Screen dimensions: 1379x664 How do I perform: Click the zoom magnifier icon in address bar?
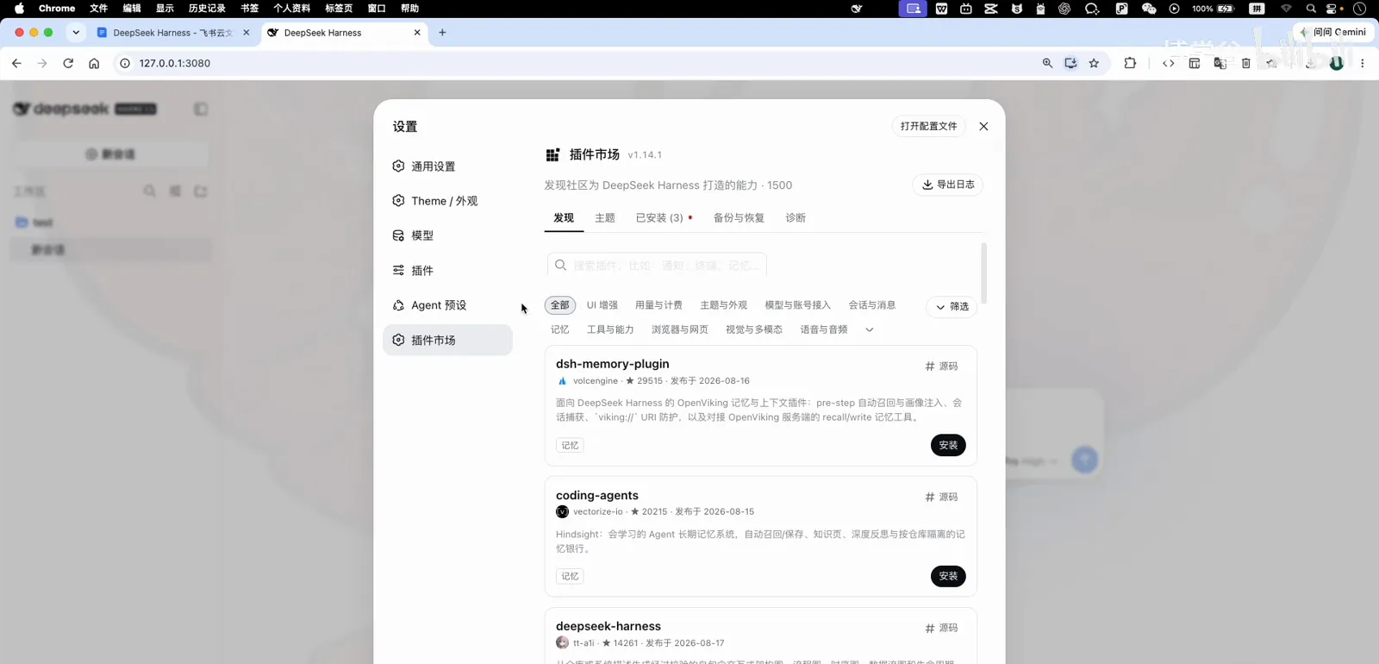click(x=1047, y=63)
